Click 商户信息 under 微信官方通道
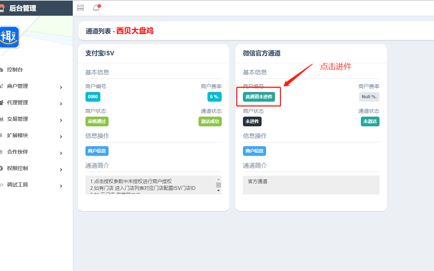The width and height of the screenshot is (434, 271). (255, 151)
